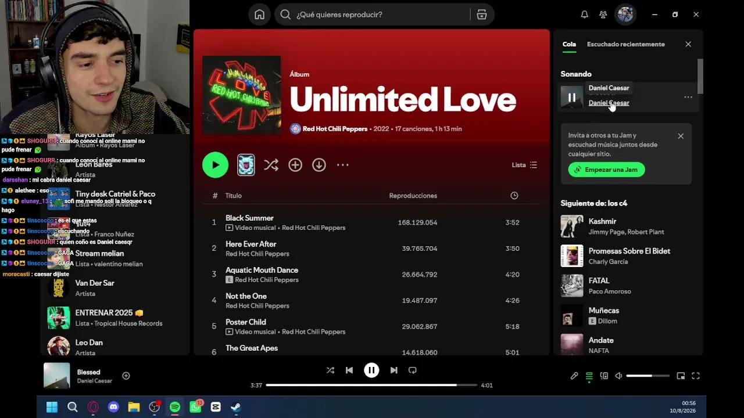This screenshot has width=744, height=418.
Task: Download the Unlimited Love album
Action: [x=319, y=165]
